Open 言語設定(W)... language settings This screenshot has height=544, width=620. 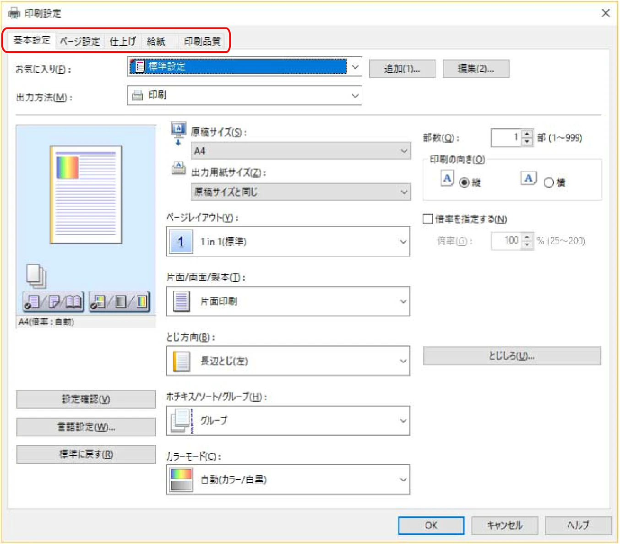tap(86, 427)
